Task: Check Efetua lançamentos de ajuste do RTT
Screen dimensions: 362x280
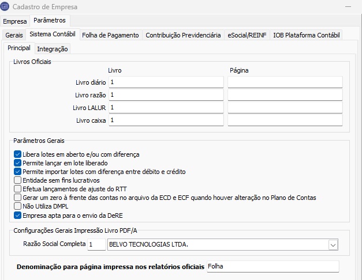Action: (17, 189)
